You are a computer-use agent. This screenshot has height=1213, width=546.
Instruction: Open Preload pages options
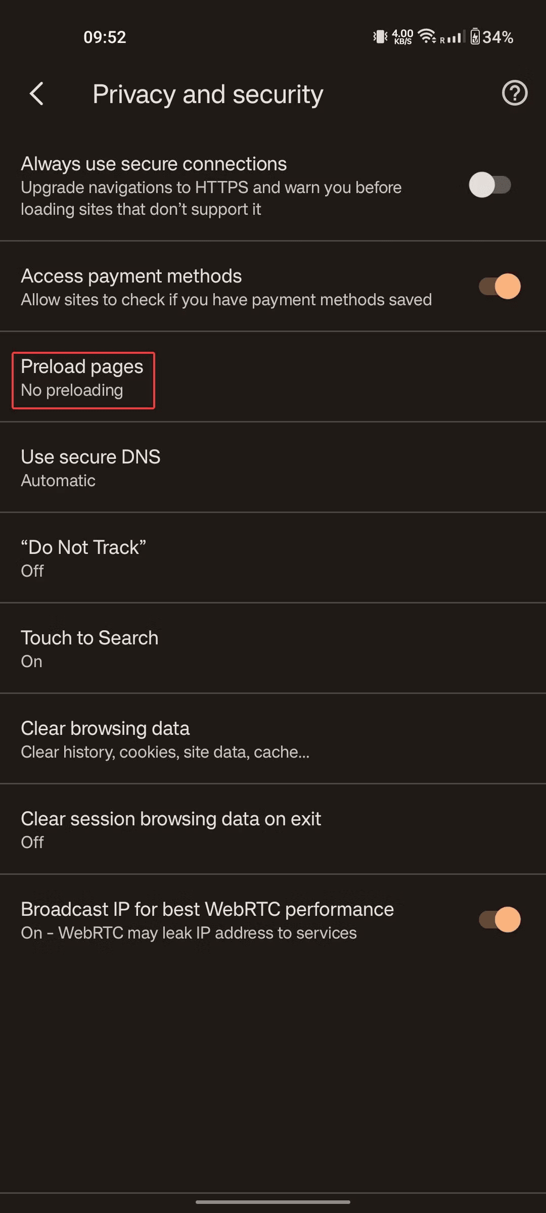pos(83,378)
